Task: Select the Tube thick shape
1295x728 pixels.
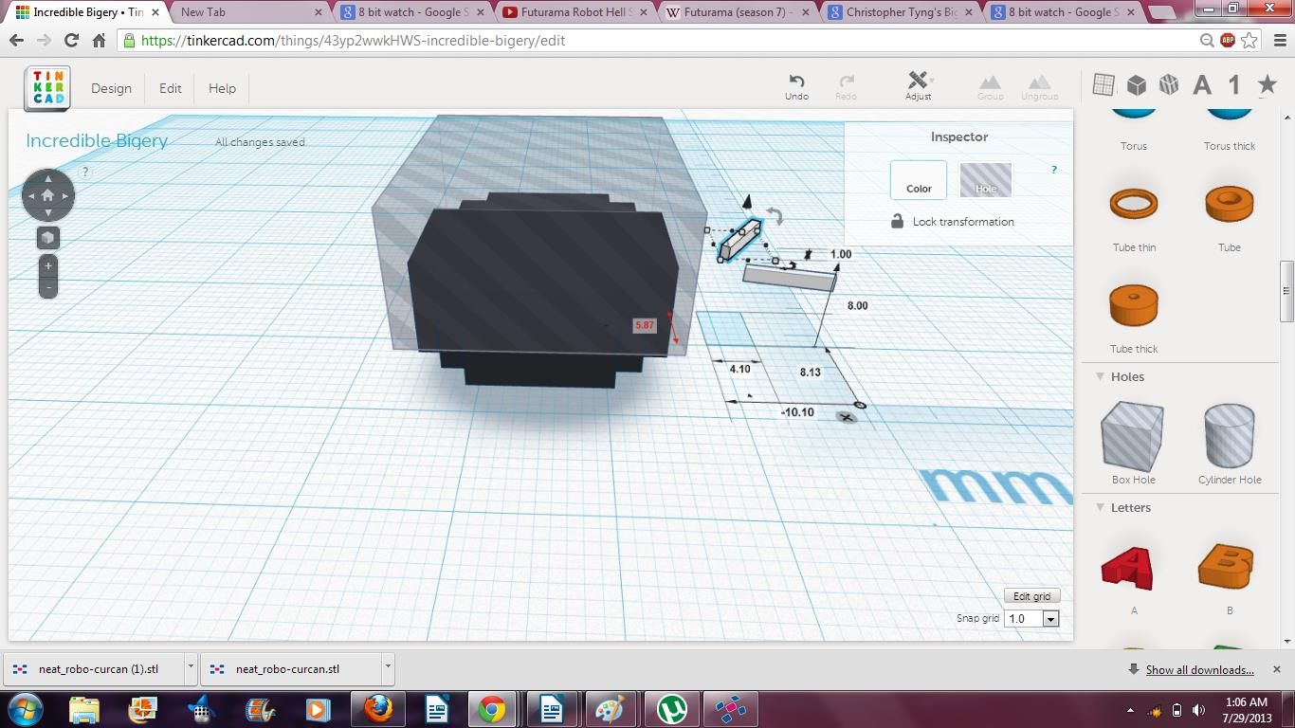Action: tap(1134, 305)
